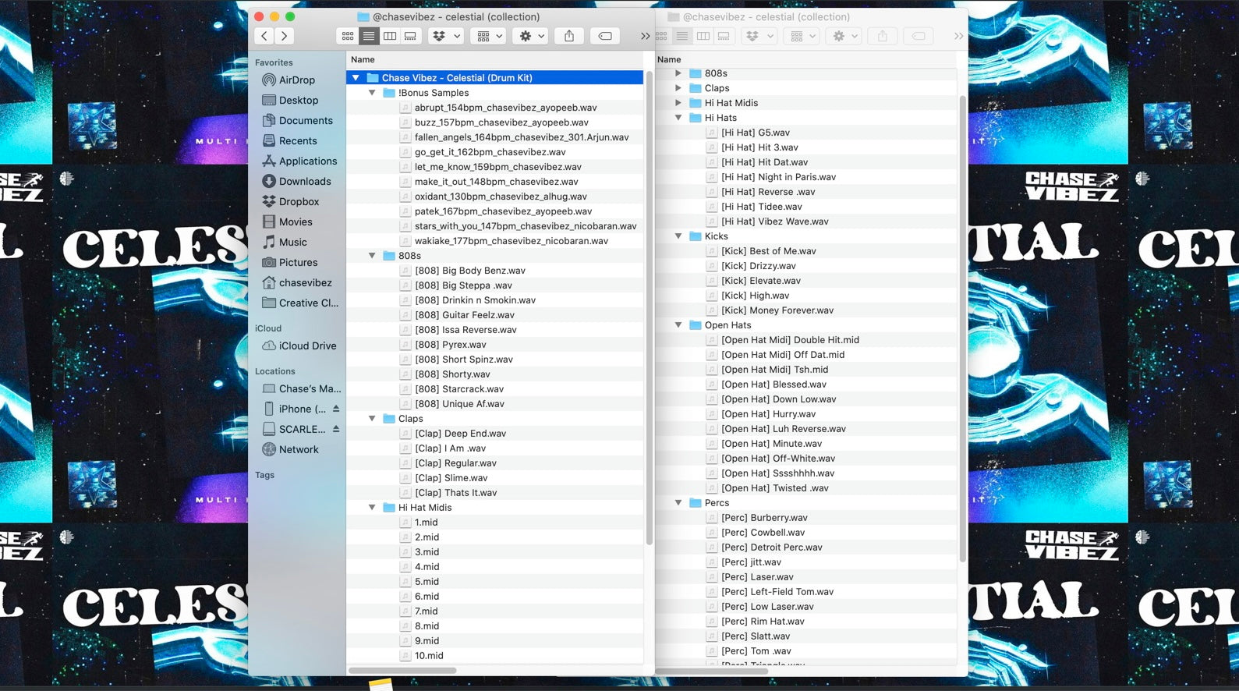Image resolution: width=1239 pixels, height=691 pixels.
Task: Collapse the 808s folder in front window
Action: click(x=372, y=256)
